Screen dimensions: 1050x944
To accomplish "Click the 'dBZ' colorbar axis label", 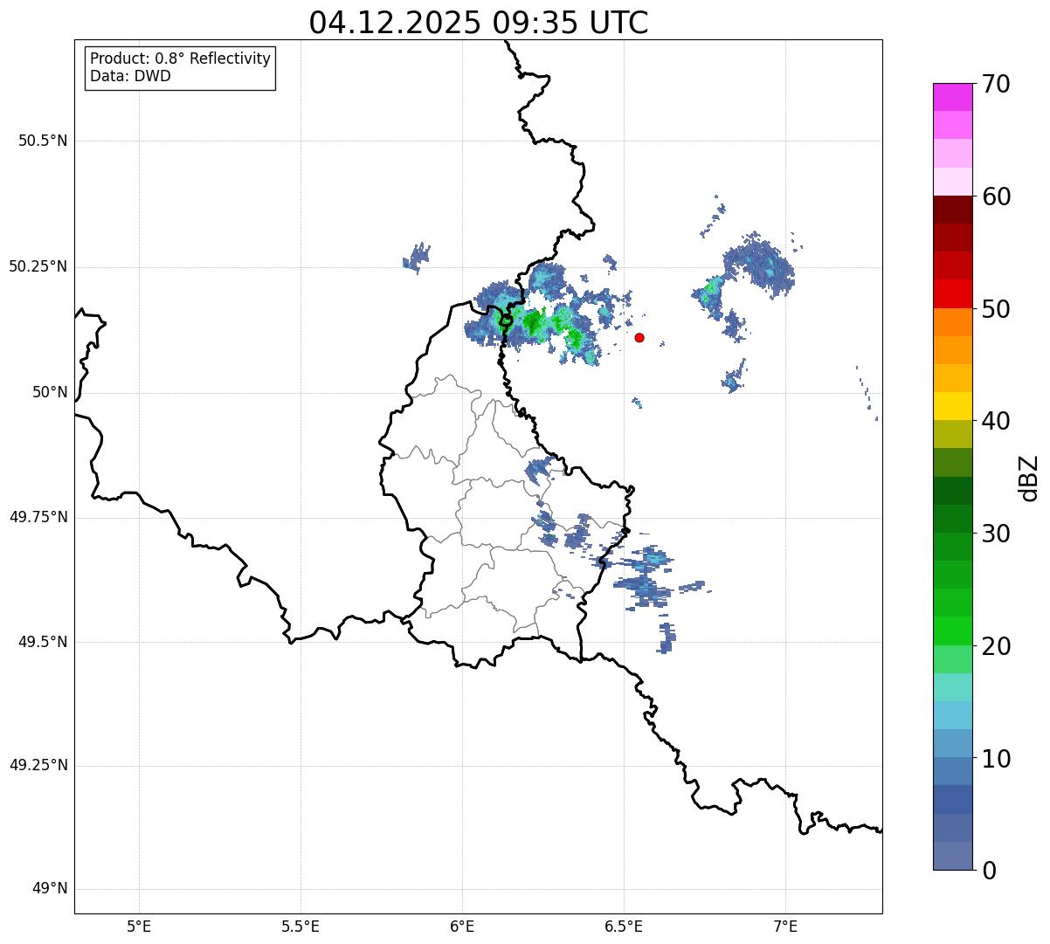I will pos(1029,477).
